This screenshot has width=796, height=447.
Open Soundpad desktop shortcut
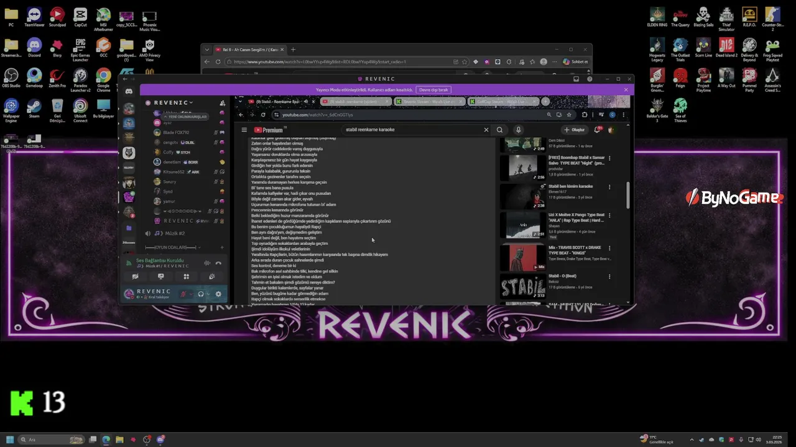57,17
